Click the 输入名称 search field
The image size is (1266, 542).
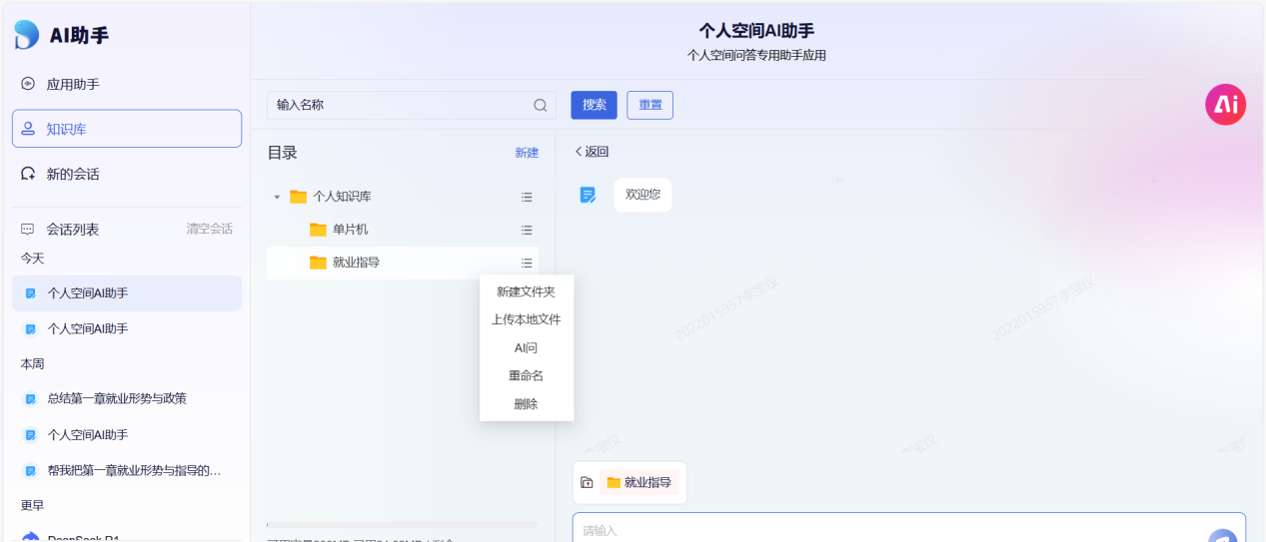pyautogui.click(x=400, y=105)
